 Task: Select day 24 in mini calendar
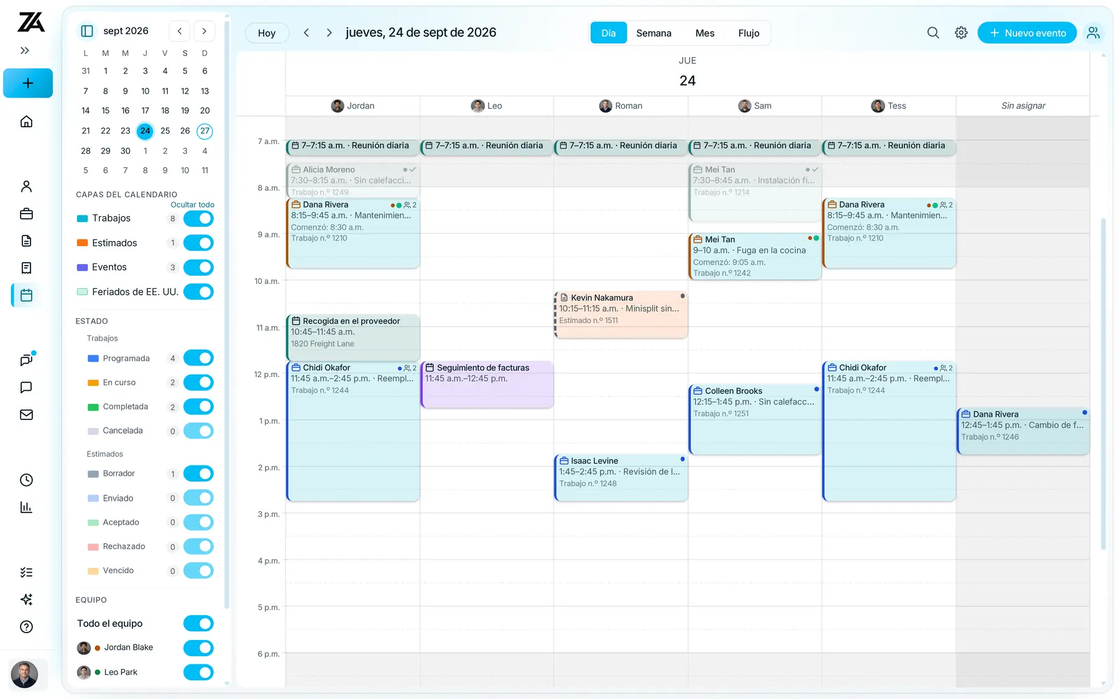[145, 131]
